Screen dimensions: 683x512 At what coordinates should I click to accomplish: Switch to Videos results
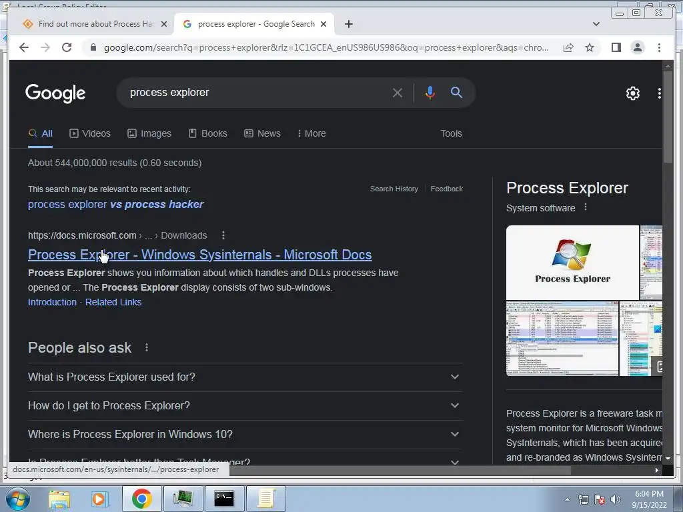tap(90, 133)
